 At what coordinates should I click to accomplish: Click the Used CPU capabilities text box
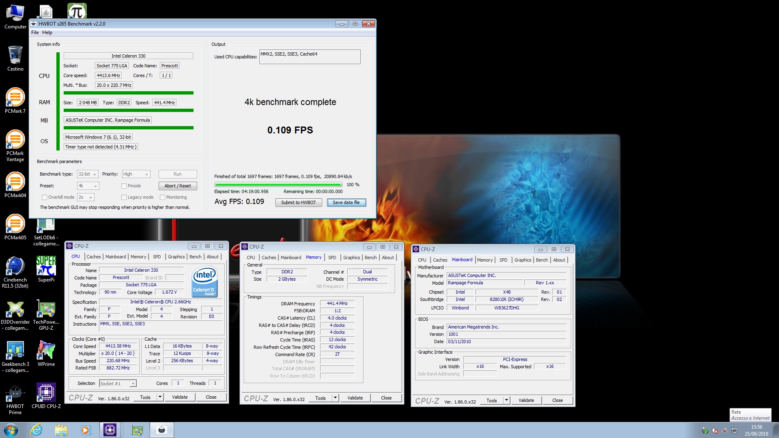pyautogui.click(x=310, y=57)
